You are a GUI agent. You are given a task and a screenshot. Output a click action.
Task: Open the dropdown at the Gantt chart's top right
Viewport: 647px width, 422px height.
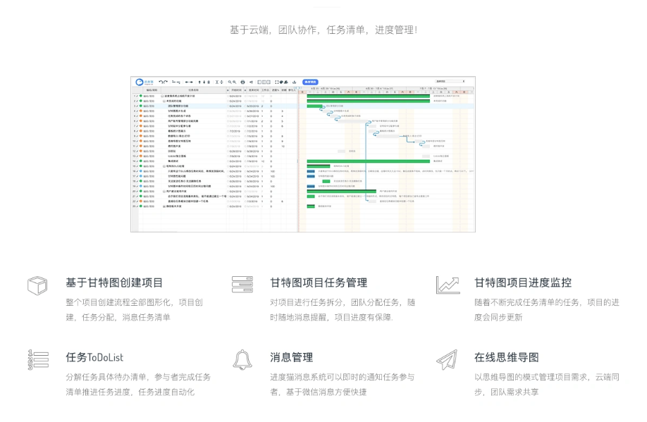tap(450, 81)
